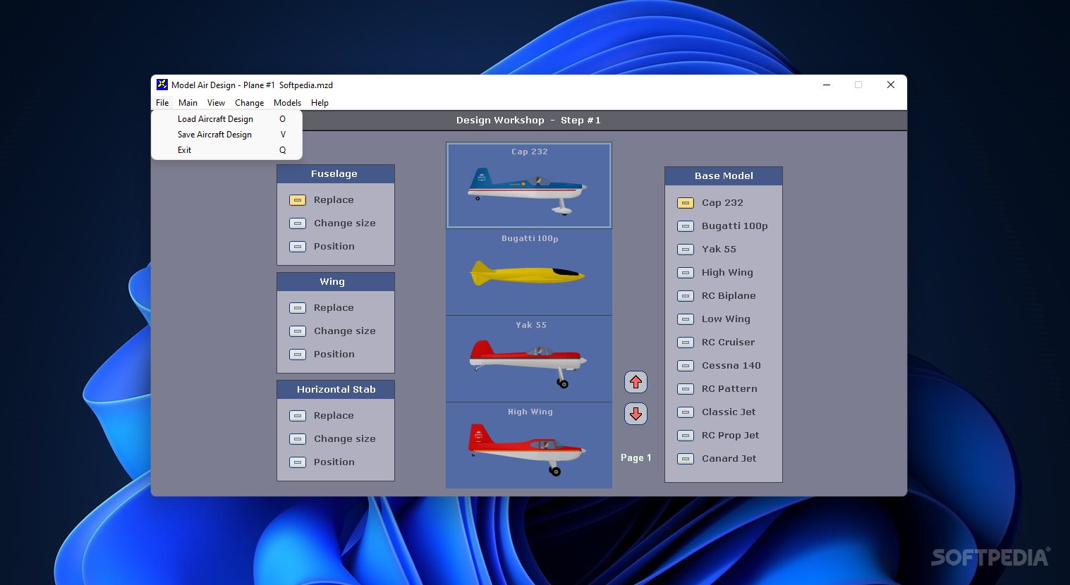
Task: Click the Design Workshop Step #1 title
Action: tap(528, 121)
